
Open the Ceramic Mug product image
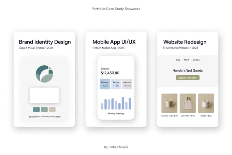point(170,103)
